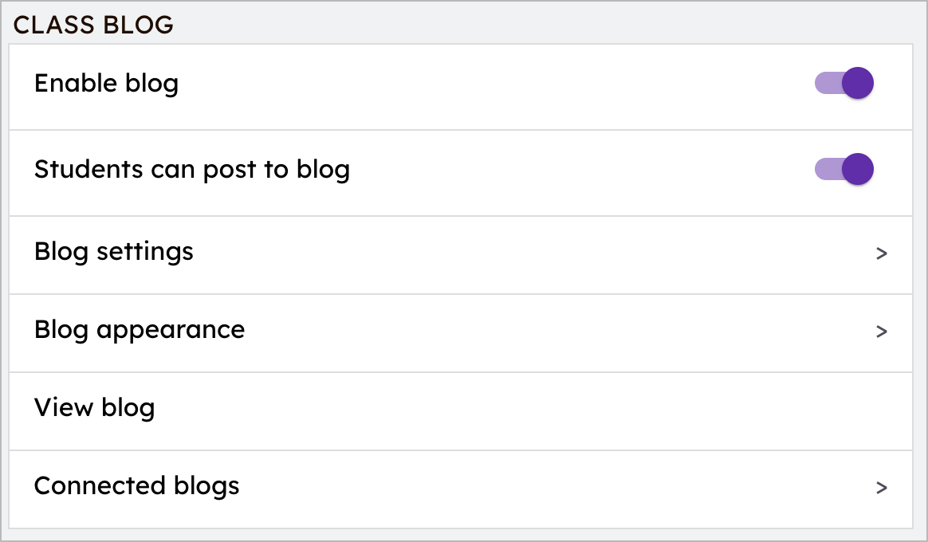Screen dimensions: 928x542
Task: Click the CLASS BLOG section header
Action: (93, 26)
